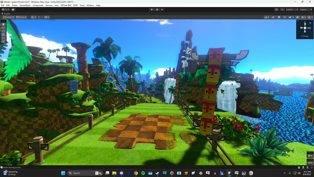Open the SilVR menu

coord(75,5)
